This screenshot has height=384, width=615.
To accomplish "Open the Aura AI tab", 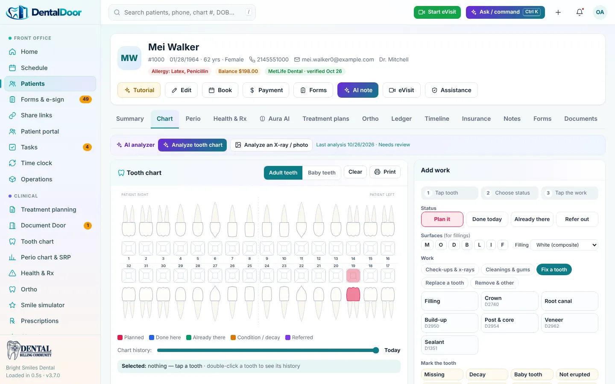I will tap(275, 119).
